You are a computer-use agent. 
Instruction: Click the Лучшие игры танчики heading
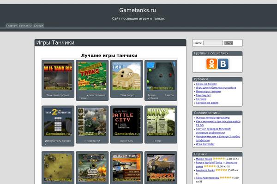[109, 56]
